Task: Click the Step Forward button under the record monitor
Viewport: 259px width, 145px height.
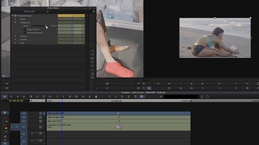Action: coord(202,84)
